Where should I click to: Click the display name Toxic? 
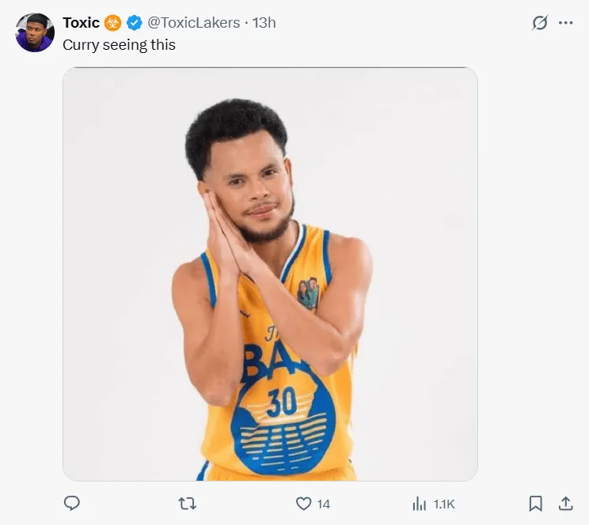(81, 23)
